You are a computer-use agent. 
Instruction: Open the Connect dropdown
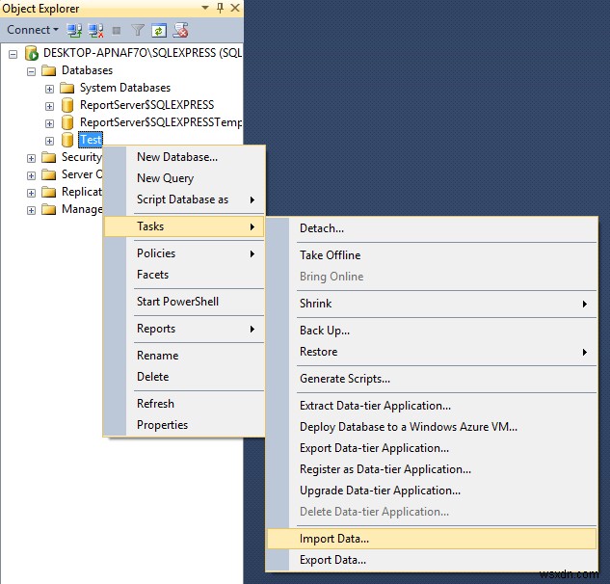pyautogui.click(x=33, y=30)
